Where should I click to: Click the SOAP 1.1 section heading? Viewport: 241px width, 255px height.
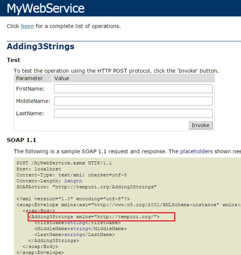click(x=22, y=140)
